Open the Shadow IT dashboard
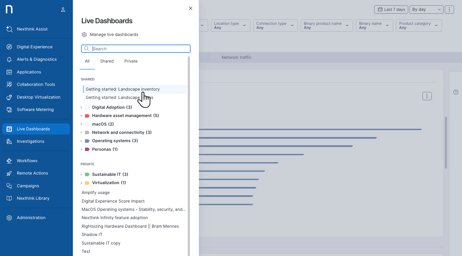The width and height of the screenshot is (462, 256). tap(92, 235)
